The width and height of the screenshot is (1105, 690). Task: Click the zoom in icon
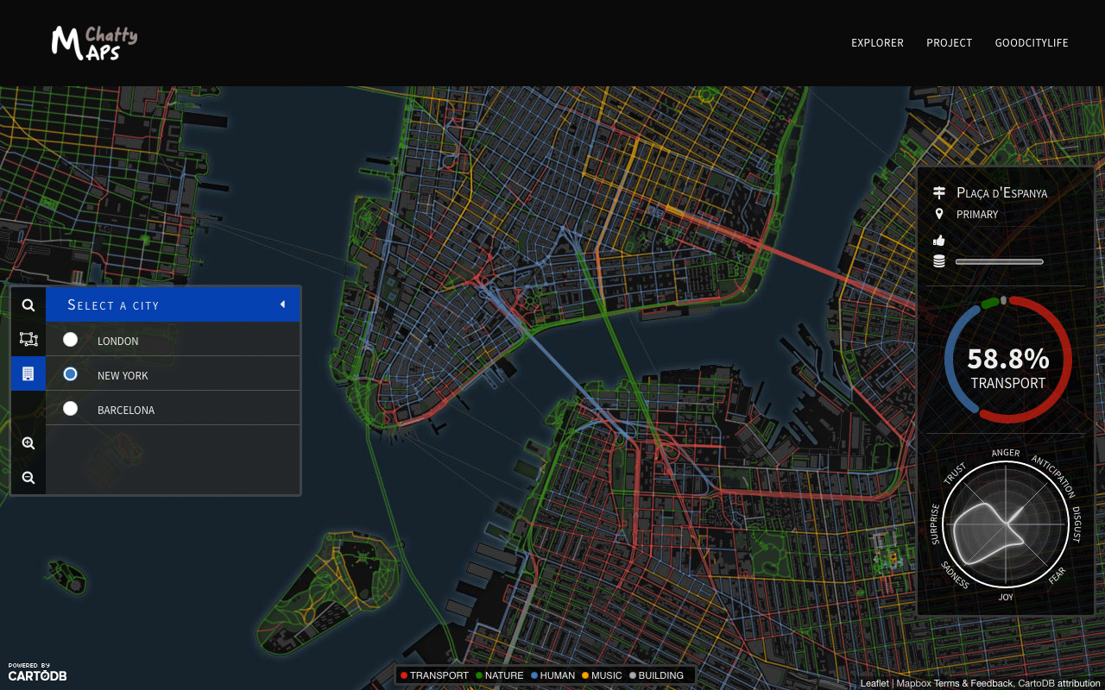pyautogui.click(x=28, y=442)
